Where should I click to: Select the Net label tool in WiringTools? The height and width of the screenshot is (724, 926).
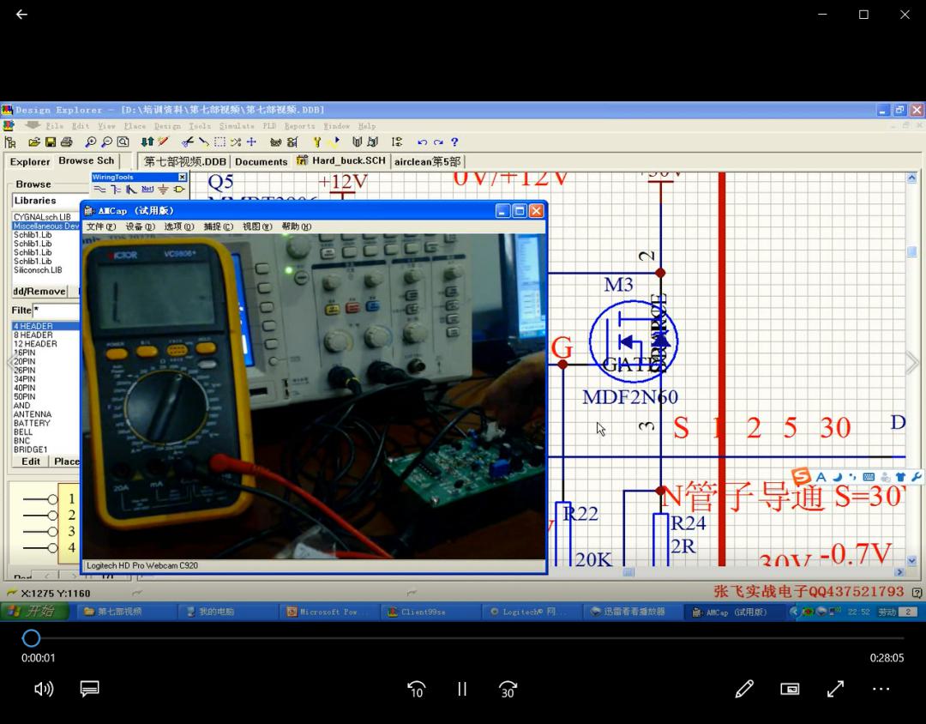pyautogui.click(x=147, y=189)
